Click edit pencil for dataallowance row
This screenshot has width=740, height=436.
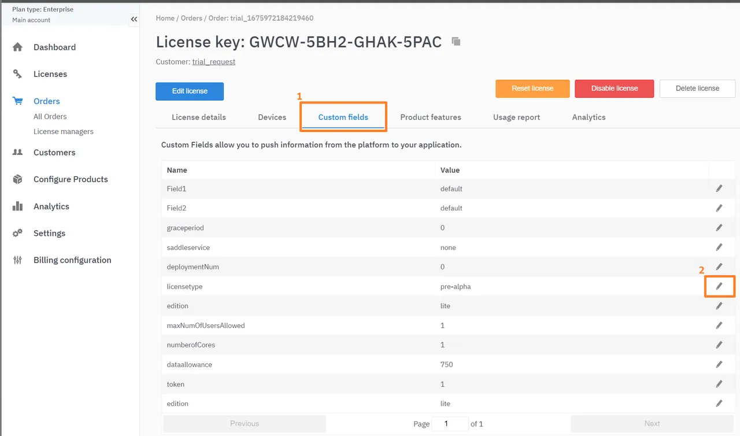click(x=719, y=364)
